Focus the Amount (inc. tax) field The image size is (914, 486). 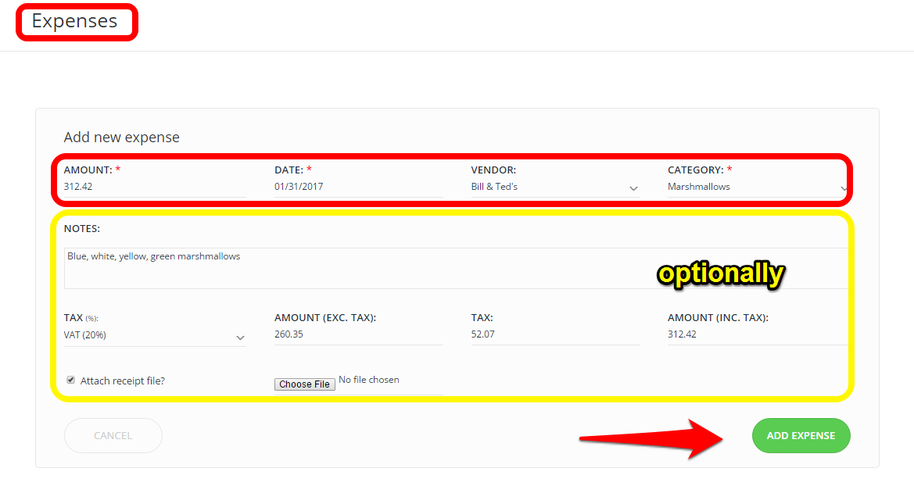pos(754,334)
